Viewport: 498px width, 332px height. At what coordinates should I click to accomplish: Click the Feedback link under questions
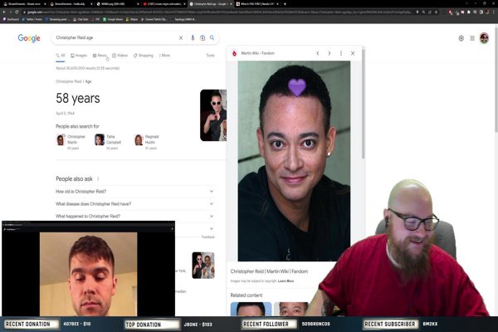[208, 237]
